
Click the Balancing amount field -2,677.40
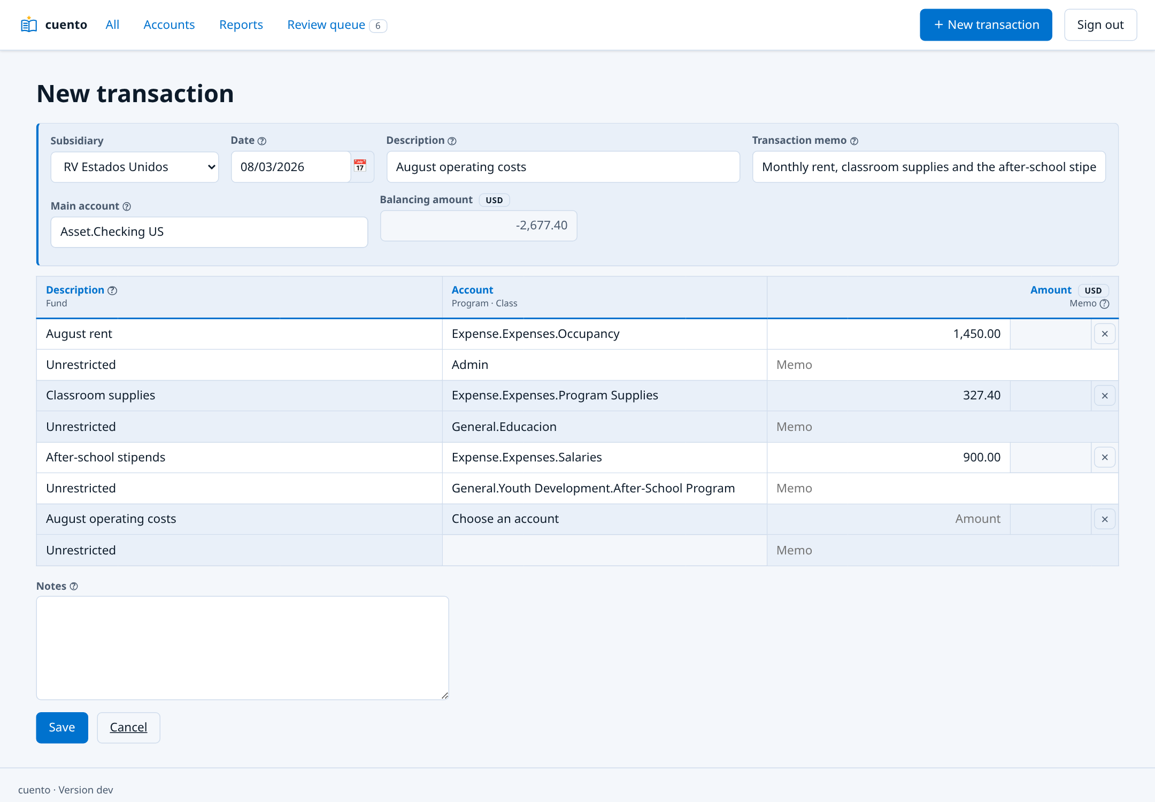(479, 226)
